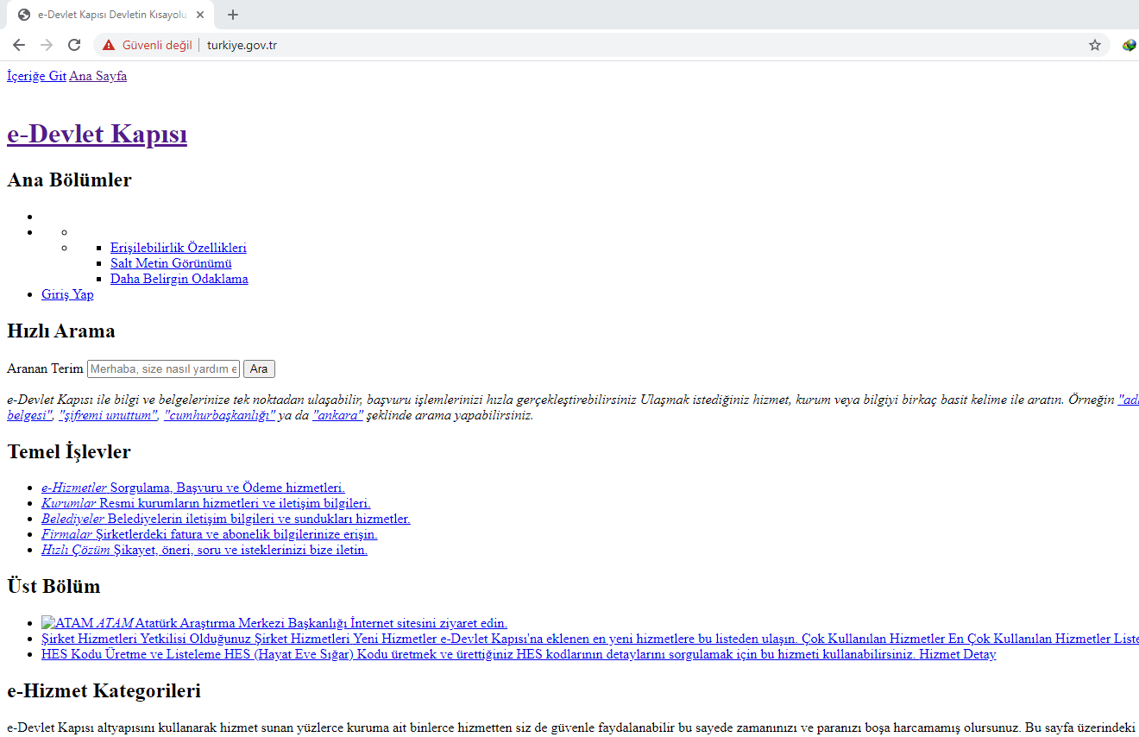The height and width of the screenshot is (737, 1139).
Task: Open the "cumhurbaşkanlığı" example search link
Action: tap(219, 415)
